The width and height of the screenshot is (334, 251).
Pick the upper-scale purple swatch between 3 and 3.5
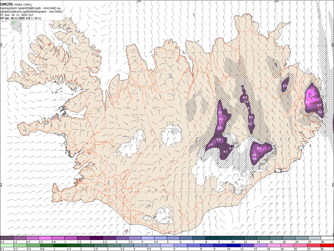pos(122,238)
